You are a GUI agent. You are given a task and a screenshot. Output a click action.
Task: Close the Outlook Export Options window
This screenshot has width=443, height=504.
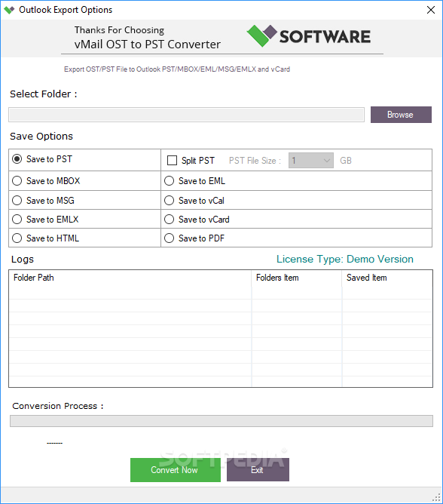point(431,10)
